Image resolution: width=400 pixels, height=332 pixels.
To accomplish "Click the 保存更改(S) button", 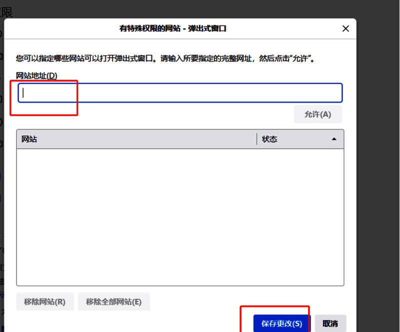I will coord(281,323).
